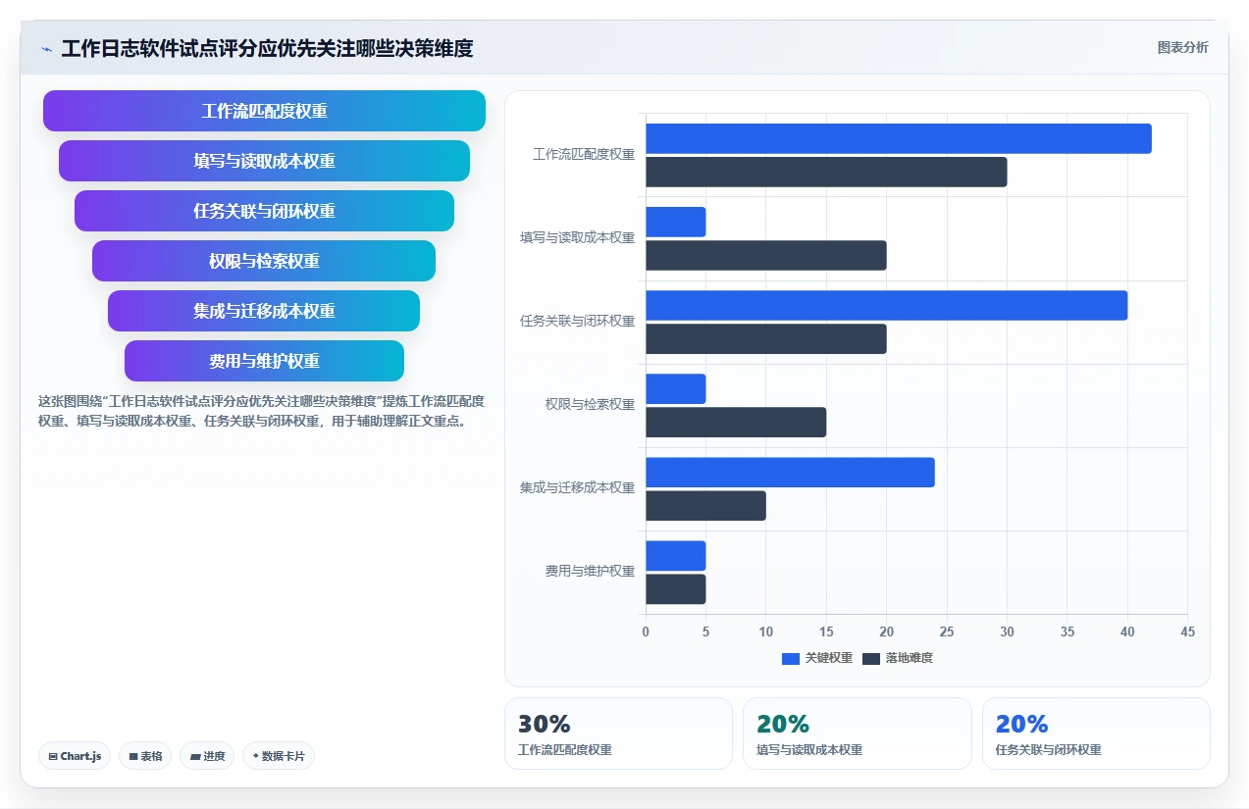Click the 20% 填写与读取成本权重 data card
The width and height of the screenshot is (1249, 809).
pyautogui.click(x=858, y=733)
